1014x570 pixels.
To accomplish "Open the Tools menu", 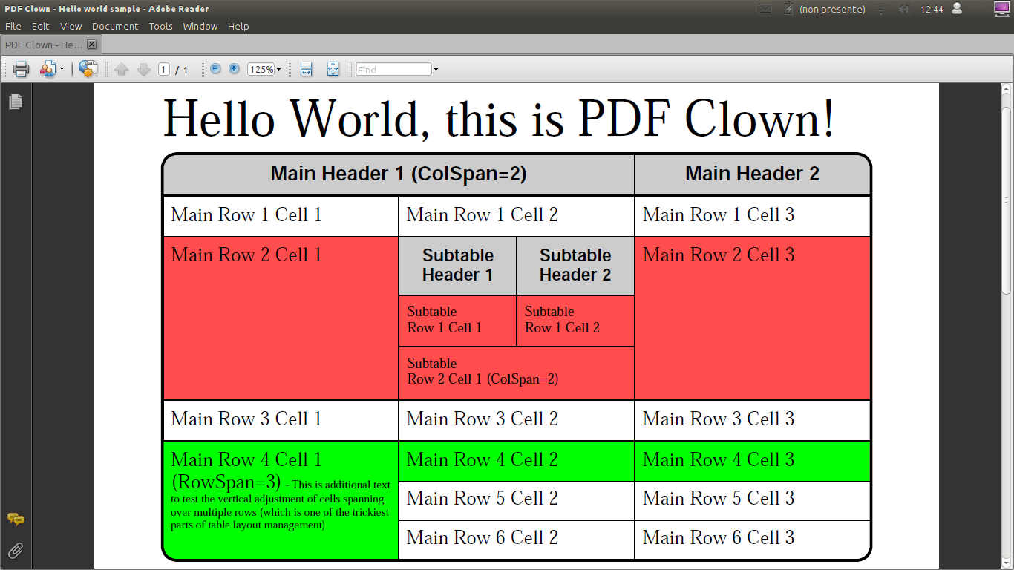I will pos(160,26).
